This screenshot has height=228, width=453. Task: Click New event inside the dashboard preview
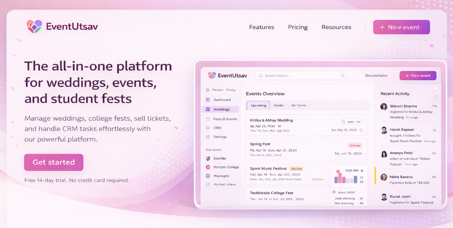418,76
